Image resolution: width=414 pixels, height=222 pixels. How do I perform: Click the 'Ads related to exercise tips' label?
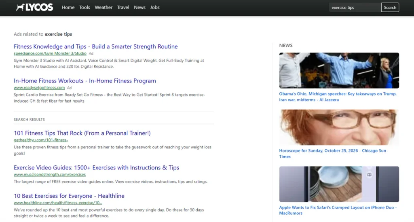click(x=43, y=34)
